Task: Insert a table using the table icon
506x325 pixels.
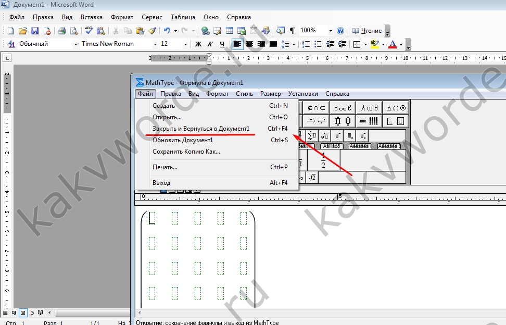Action: (x=230, y=31)
